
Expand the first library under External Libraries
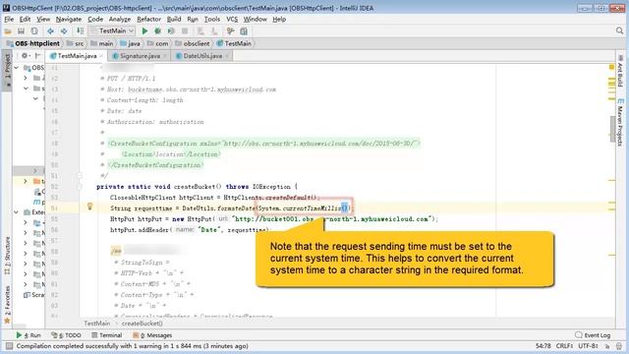[26, 222]
